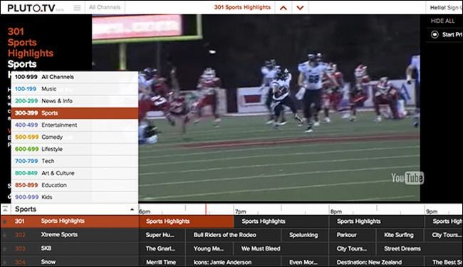Select 700-799 Tech category

tap(75, 161)
